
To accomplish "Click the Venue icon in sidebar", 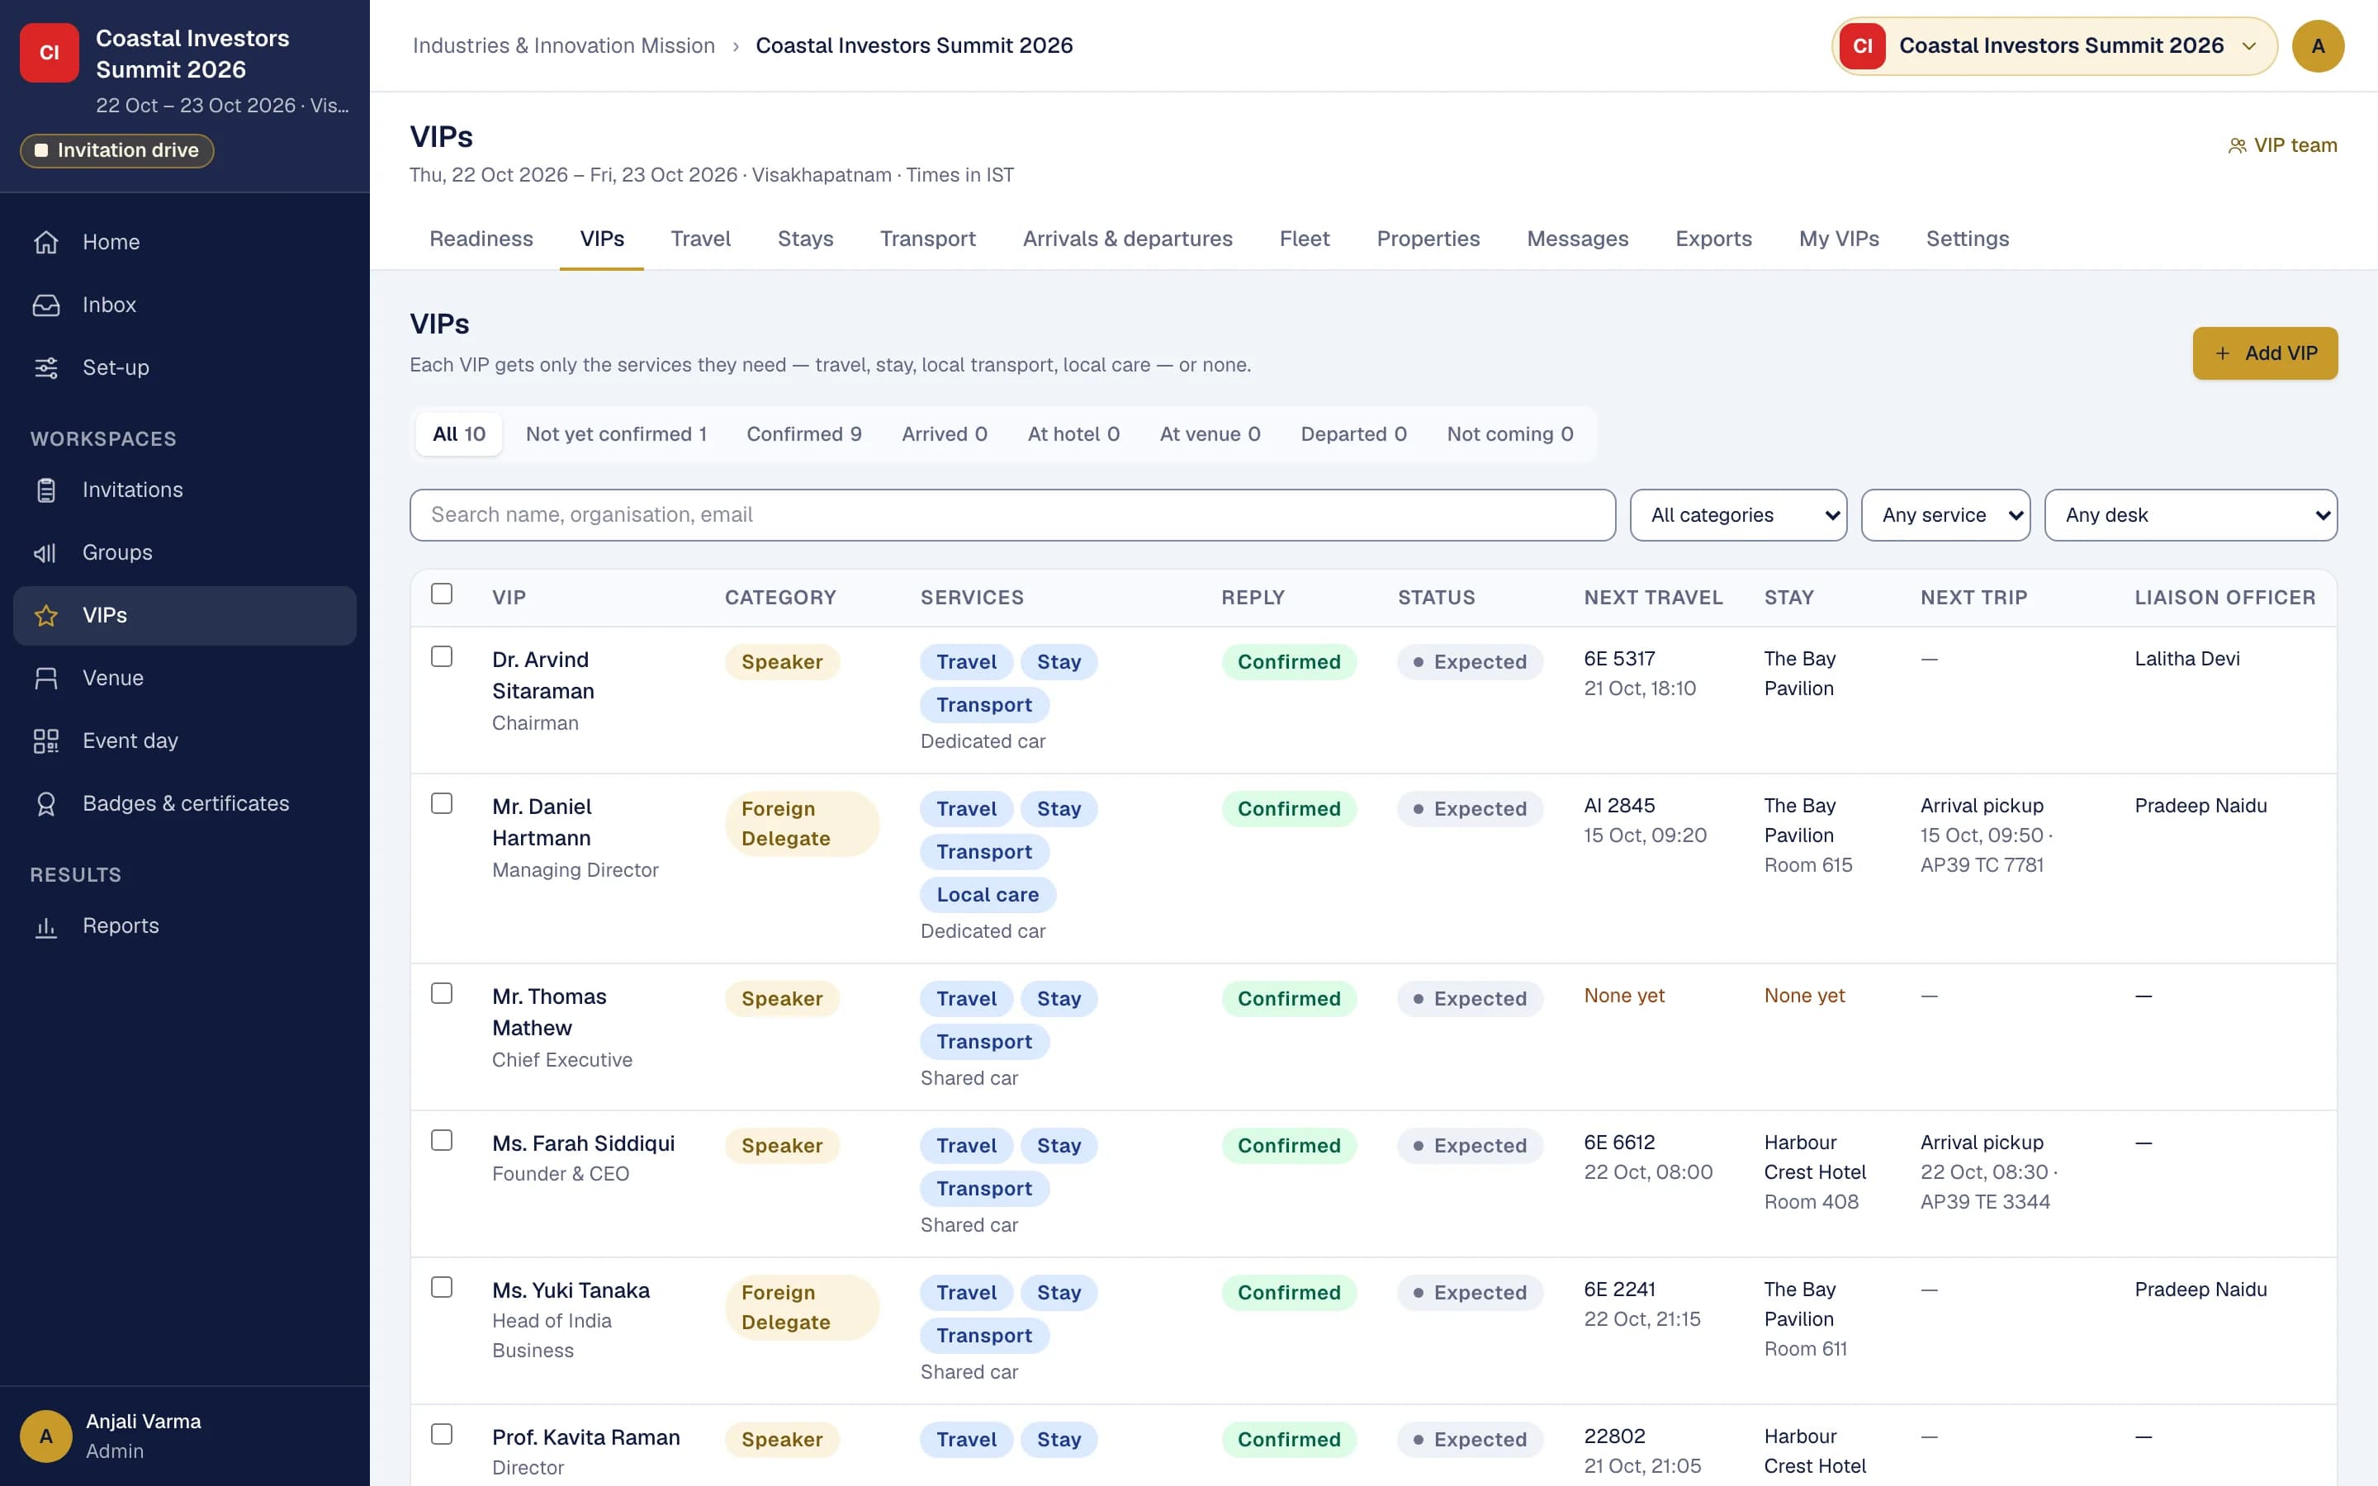I will 46,678.
